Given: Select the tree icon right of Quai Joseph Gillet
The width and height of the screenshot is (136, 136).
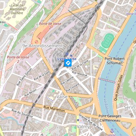Looking at the screenshot, I should [126, 92].
